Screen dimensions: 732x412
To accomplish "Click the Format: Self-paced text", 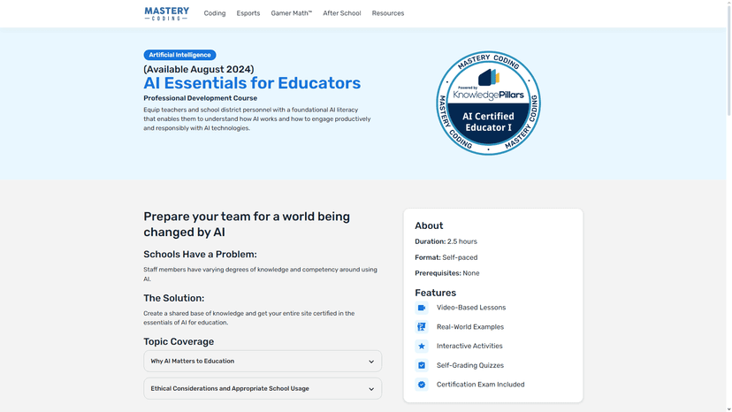I will point(446,257).
